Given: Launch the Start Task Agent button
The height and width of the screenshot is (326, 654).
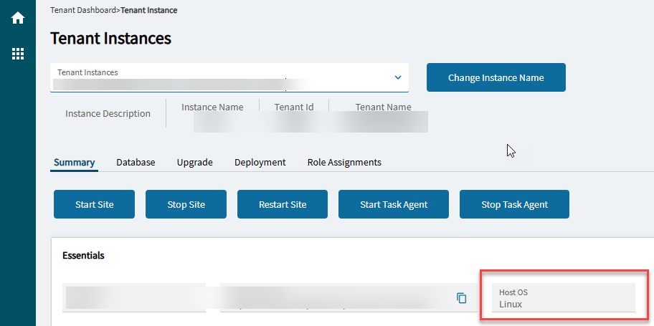Looking at the screenshot, I should 394,204.
